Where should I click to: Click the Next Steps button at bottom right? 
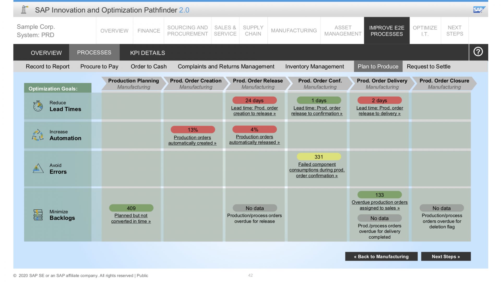446,256
